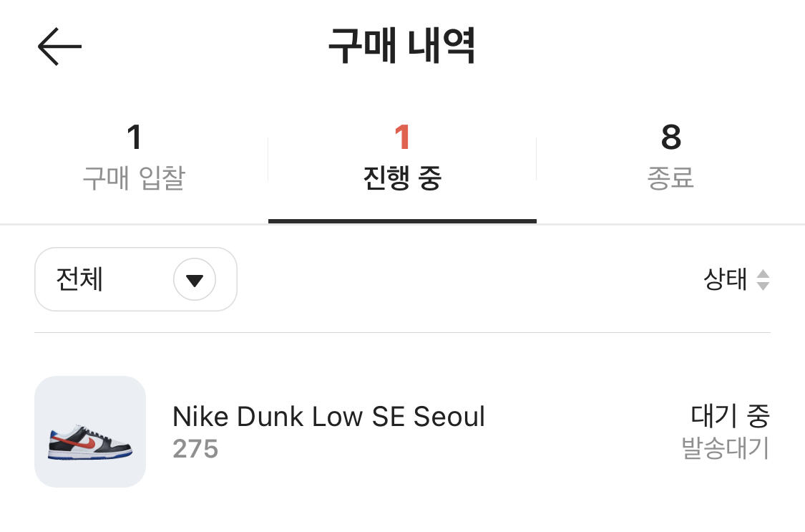This screenshot has height=532, width=805.
Task: Switch to the 구매 입찰 tab
Action: (134, 158)
